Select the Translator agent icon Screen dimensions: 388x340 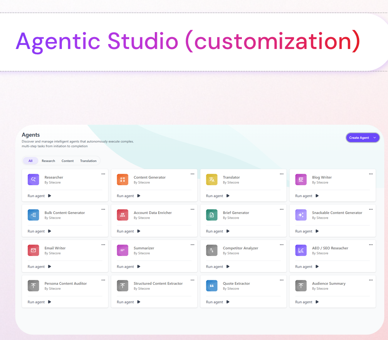pos(212,179)
